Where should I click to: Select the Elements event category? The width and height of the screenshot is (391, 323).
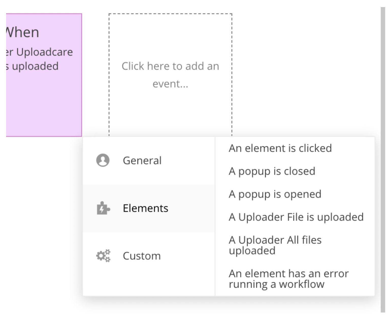click(149, 208)
